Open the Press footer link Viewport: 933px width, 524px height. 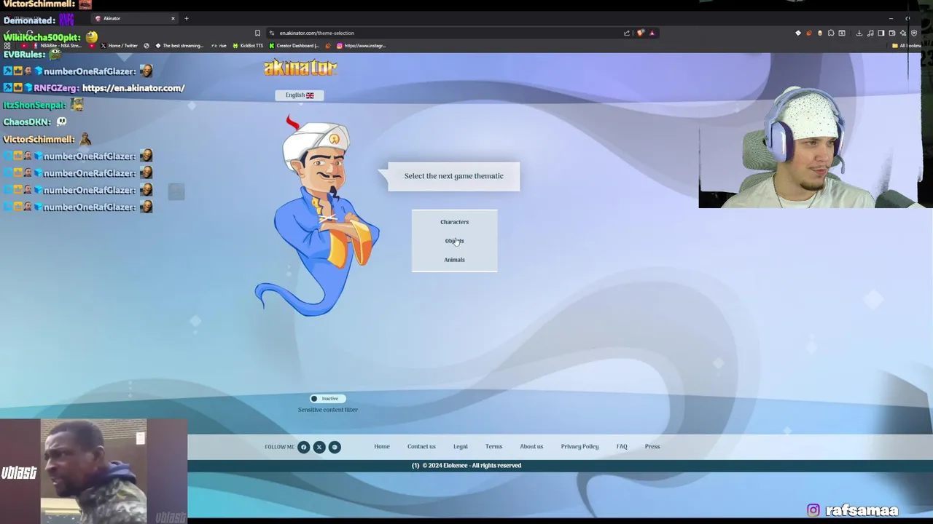tap(652, 447)
